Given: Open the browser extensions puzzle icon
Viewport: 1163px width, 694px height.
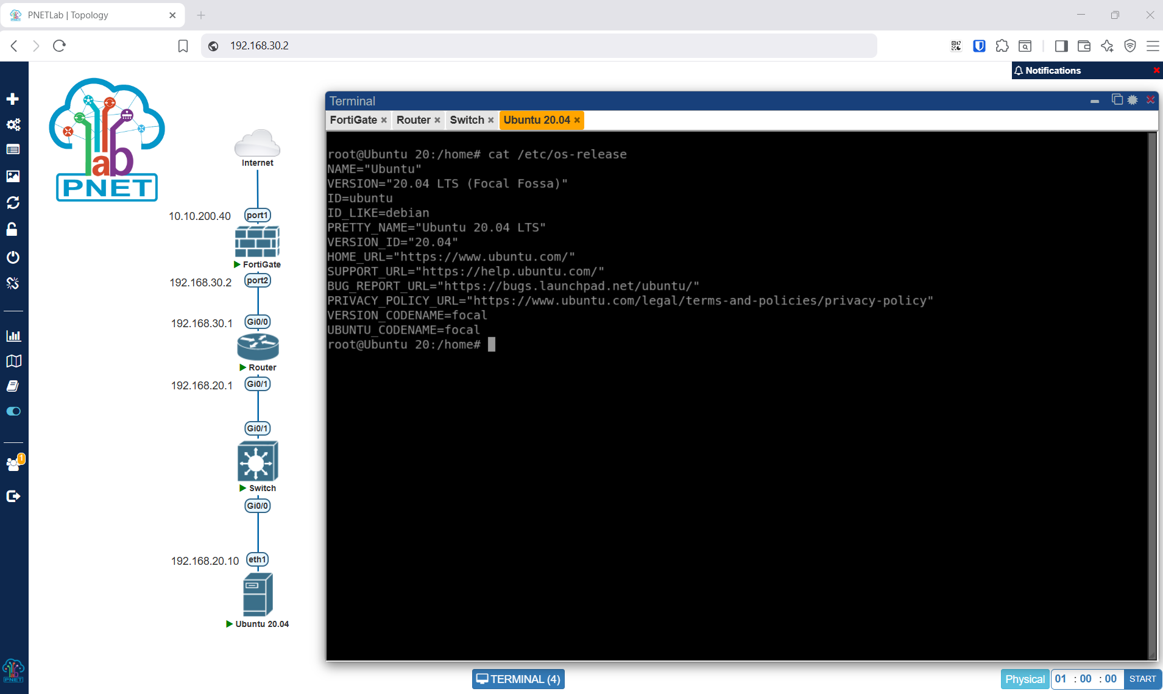Looking at the screenshot, I should point(1002,46).
